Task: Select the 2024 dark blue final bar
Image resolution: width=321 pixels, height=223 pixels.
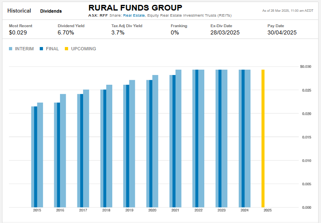Action: 243,138
